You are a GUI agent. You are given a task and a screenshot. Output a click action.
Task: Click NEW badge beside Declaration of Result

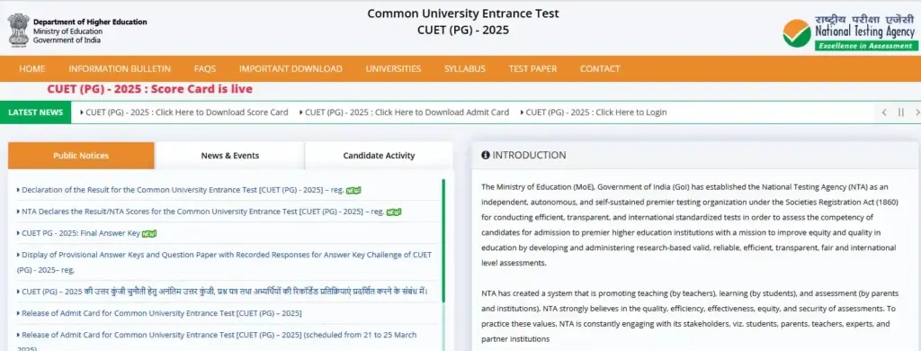(353, 191)
